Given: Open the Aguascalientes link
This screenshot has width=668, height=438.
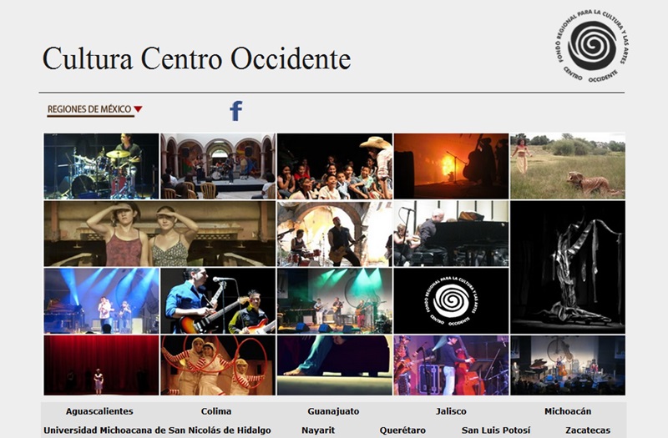Looking at the screenshot, I should click(99, 411).
